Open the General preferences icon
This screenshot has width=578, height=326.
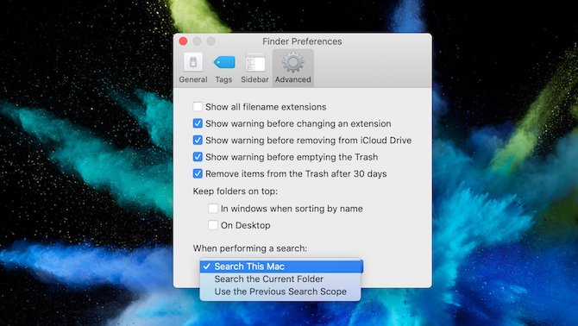pos(193,62)
